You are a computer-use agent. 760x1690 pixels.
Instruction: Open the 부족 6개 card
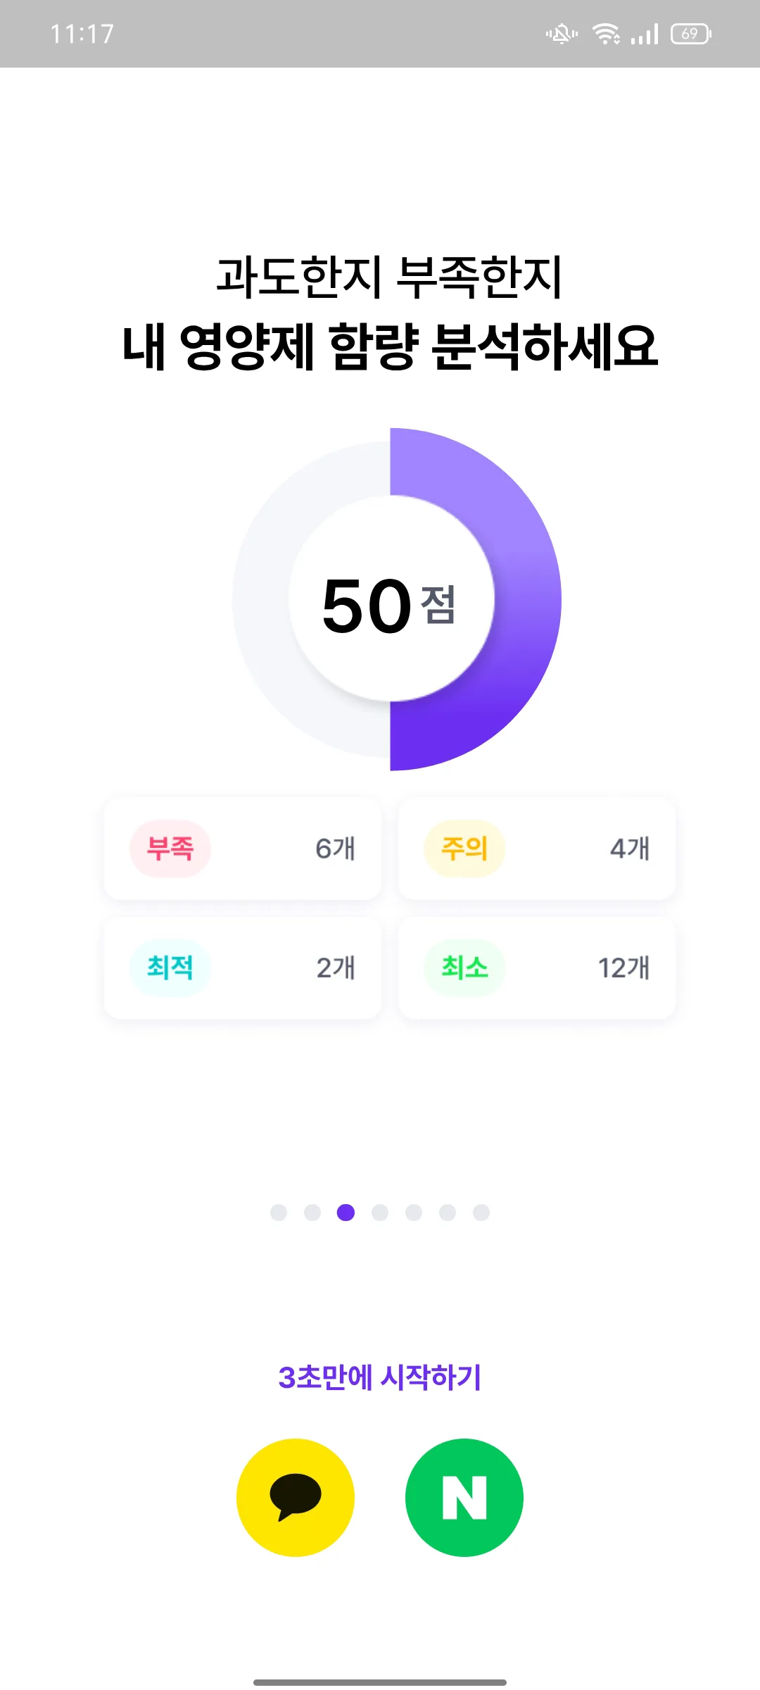[243, 849]
